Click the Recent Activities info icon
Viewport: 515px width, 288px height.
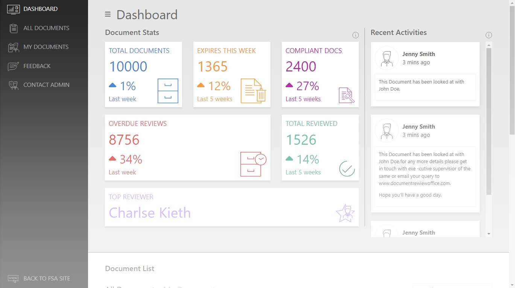tap(489, 35)
